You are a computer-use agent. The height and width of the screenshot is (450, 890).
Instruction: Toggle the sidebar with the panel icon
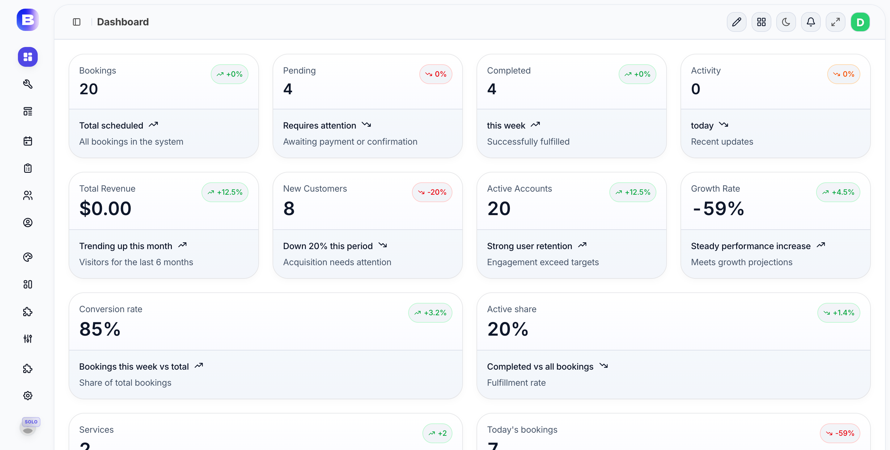click(76, 22)
